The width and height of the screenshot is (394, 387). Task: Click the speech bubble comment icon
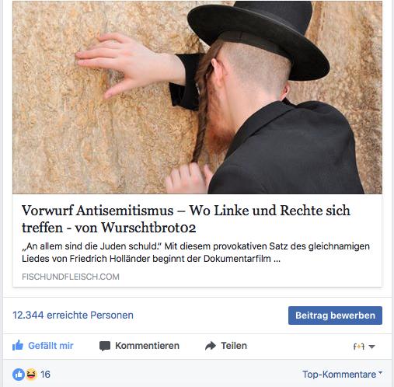pyautogui.click(x=105, y=346)
